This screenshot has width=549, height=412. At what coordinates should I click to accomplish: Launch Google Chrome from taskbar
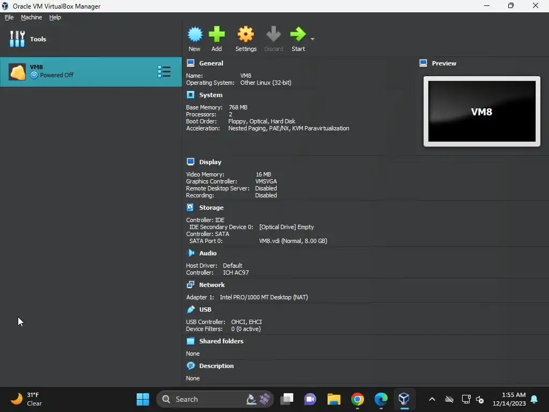tap(358, 399)
